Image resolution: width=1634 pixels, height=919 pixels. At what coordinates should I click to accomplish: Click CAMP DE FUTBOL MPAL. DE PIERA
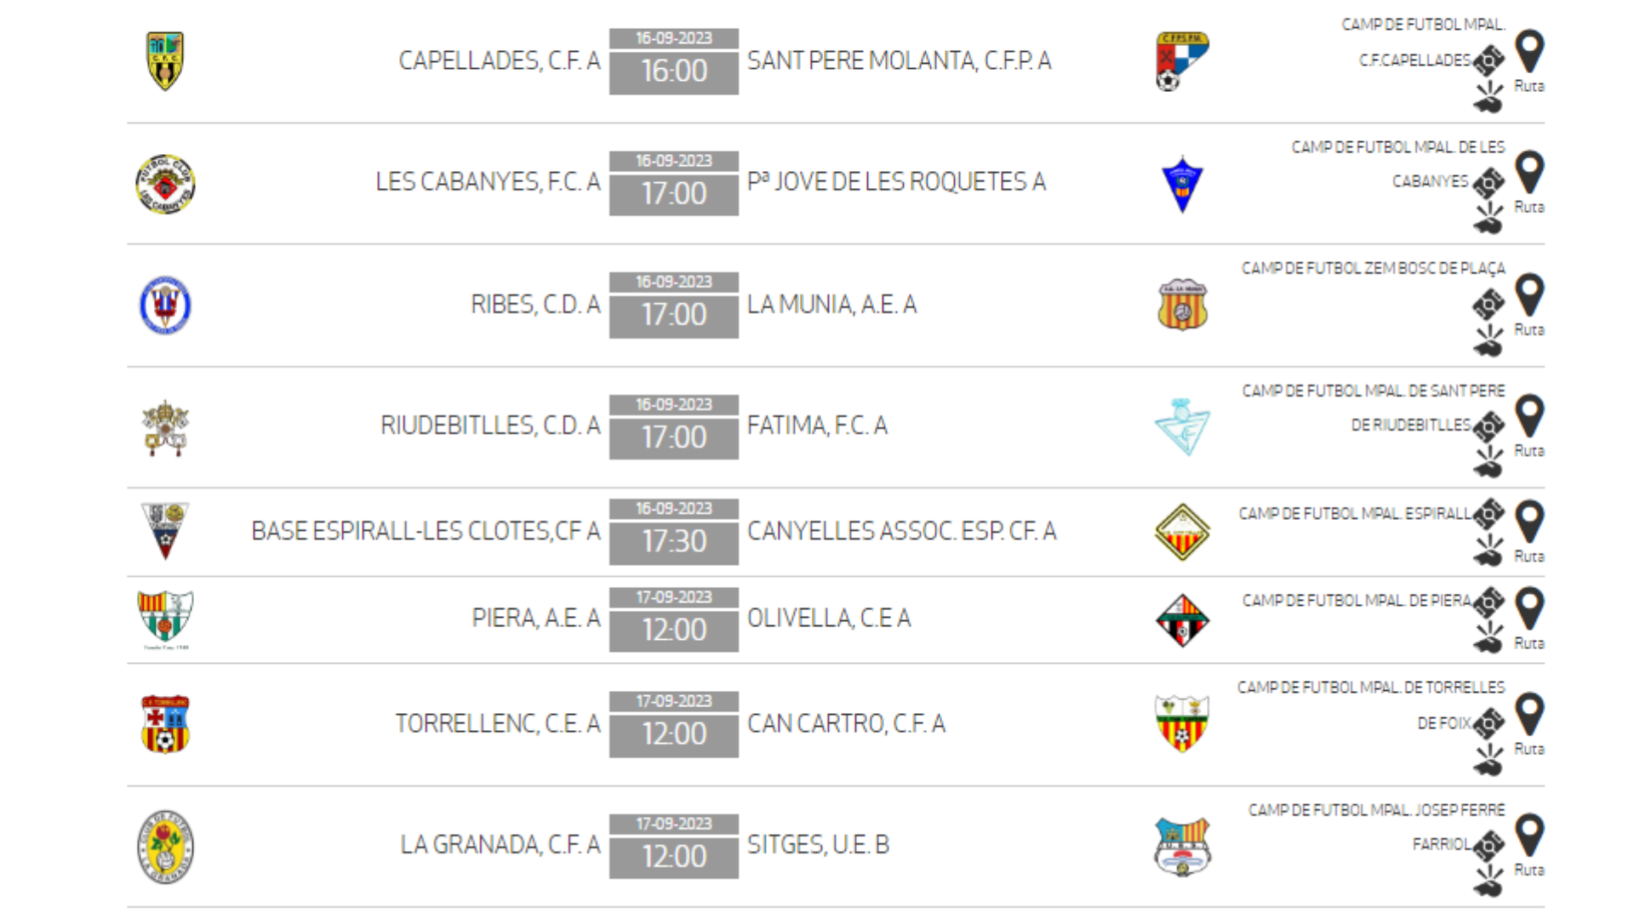(1357, 601)
